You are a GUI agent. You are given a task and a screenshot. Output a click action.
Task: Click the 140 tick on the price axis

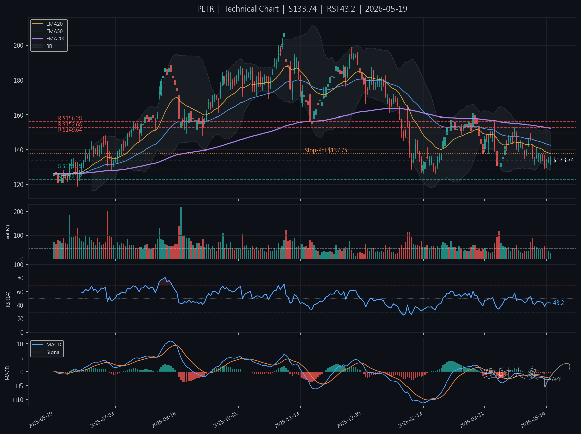[19, 150]
